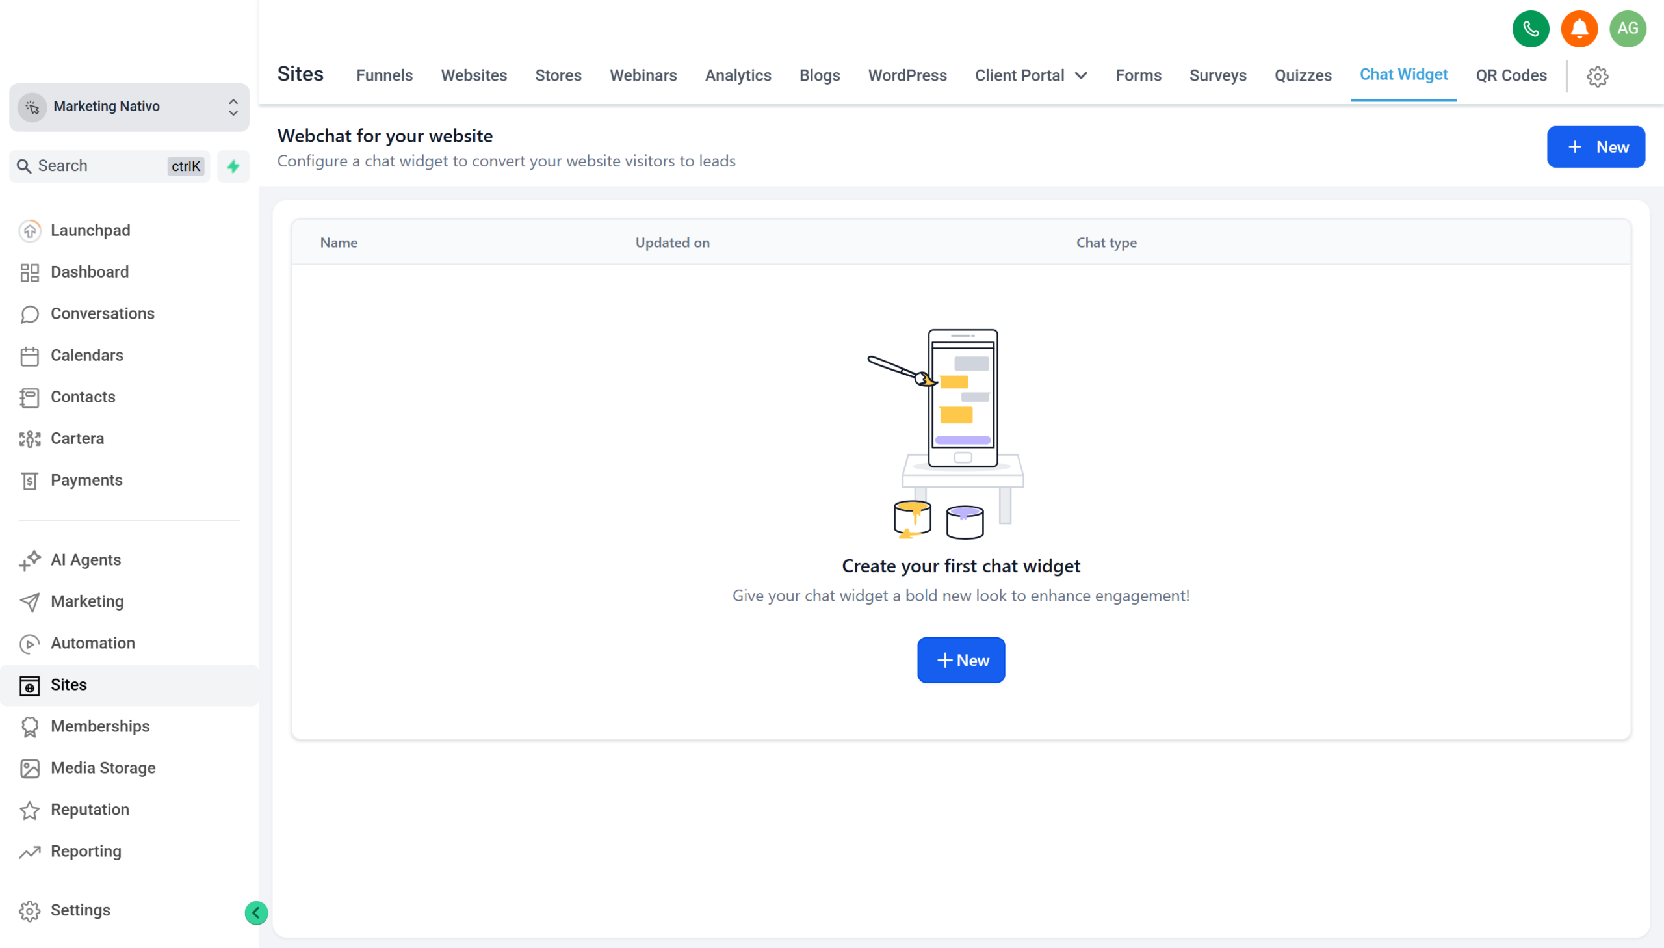Open Cartera in sidebar

(77, 439)
